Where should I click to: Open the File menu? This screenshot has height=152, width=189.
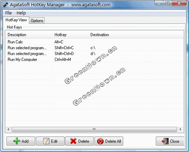coord(8,13)
